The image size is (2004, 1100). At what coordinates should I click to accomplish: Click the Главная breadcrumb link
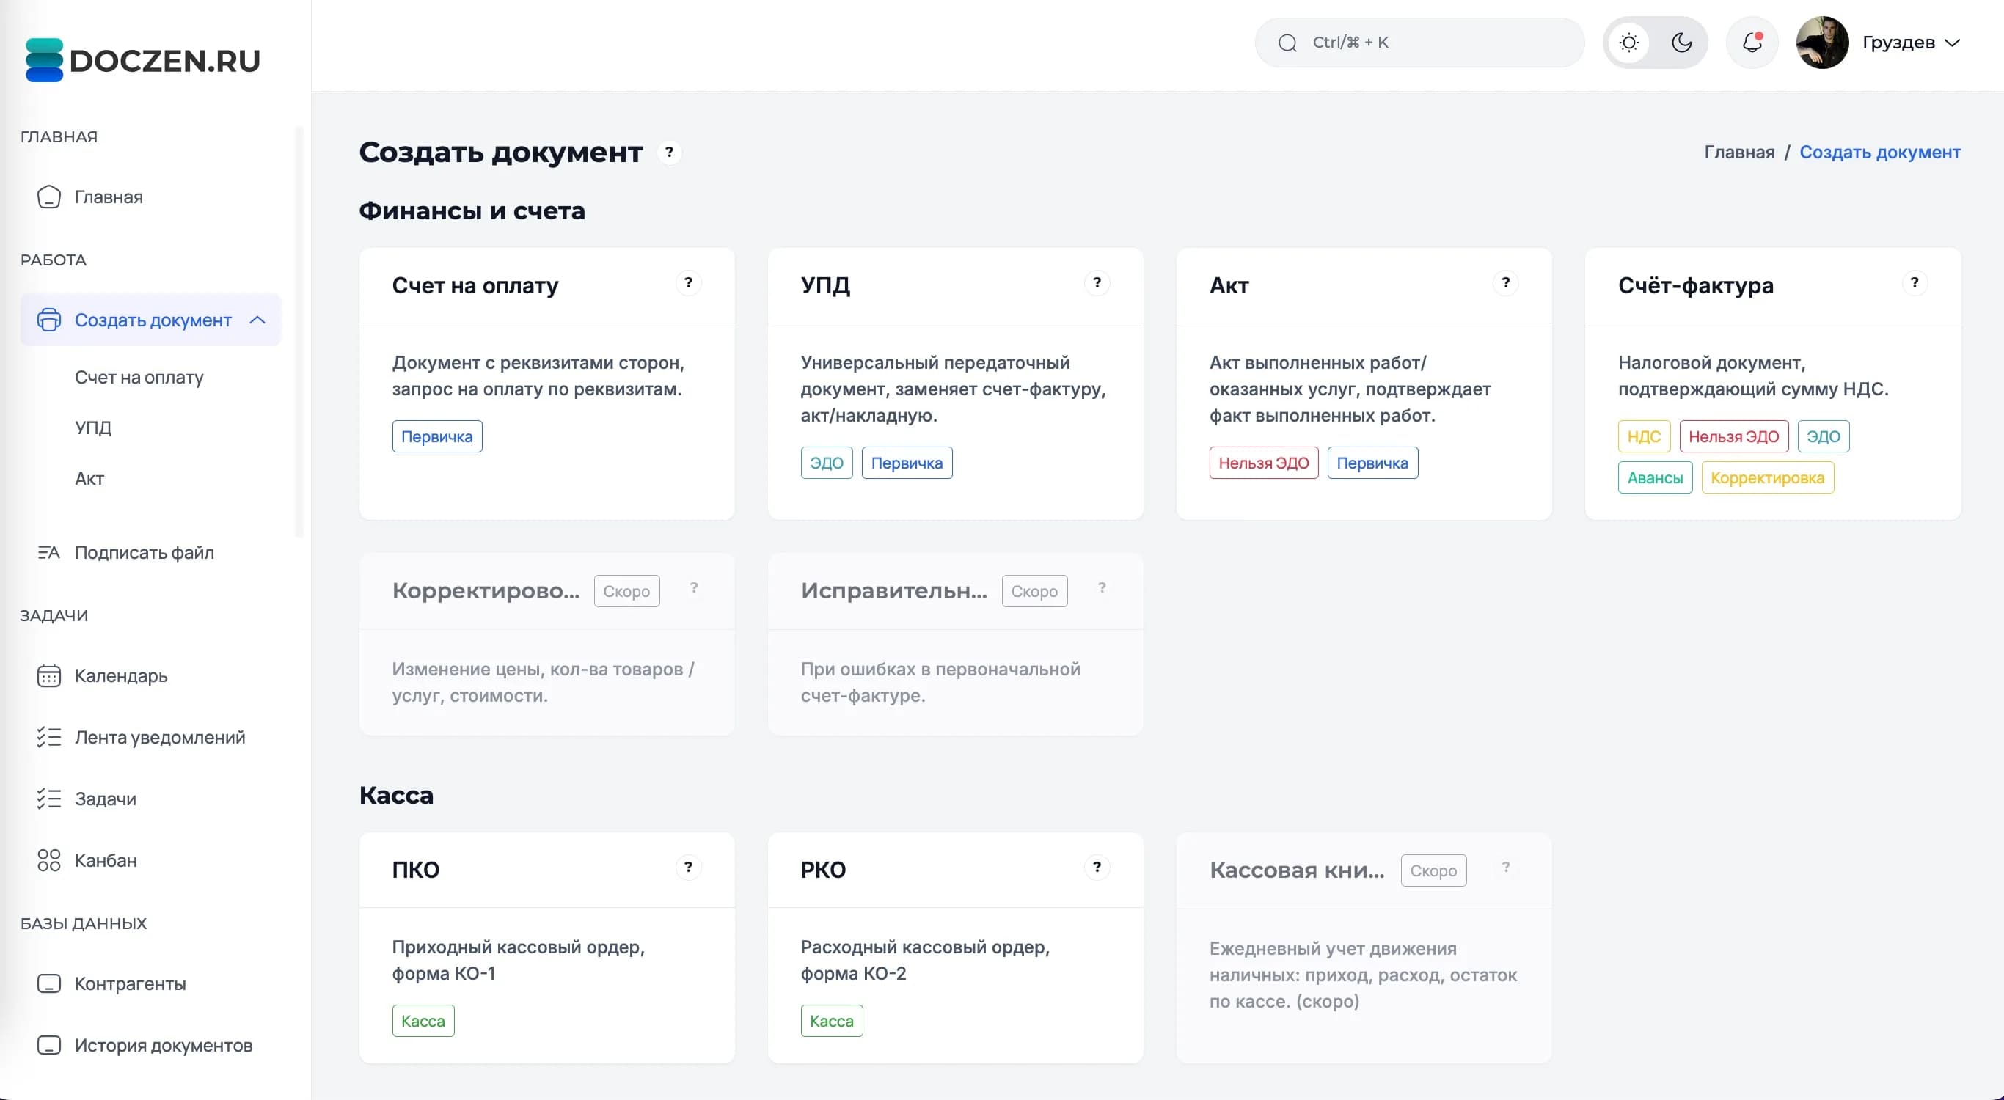click(1739, 153)
